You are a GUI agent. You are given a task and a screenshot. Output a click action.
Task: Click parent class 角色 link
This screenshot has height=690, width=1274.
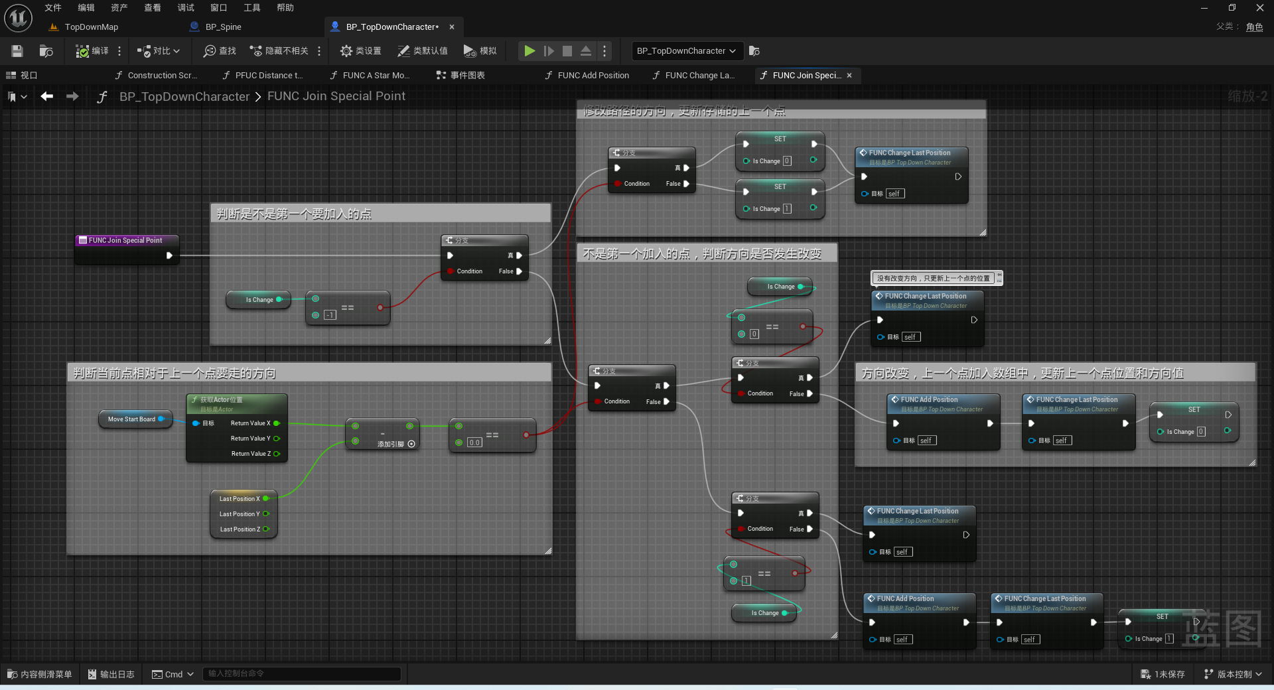(1254, 27)
